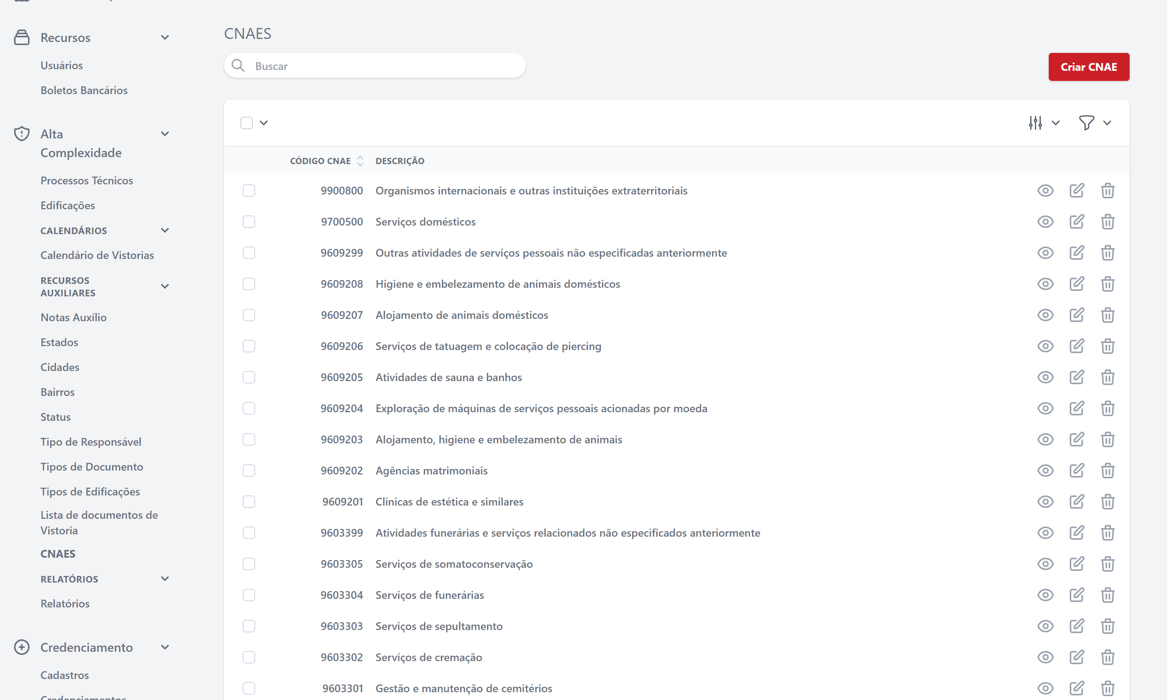Viewport: 1167px width, 700px height.
Task: Open the funnel filter menu
Action: click(x=1086, y=122)
